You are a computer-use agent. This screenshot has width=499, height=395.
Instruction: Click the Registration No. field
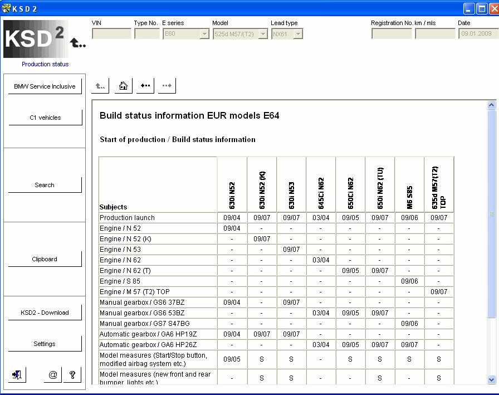392,34
